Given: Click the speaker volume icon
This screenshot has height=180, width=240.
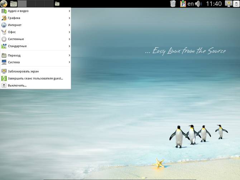Looking at the screenshot, I should (198, 4).
